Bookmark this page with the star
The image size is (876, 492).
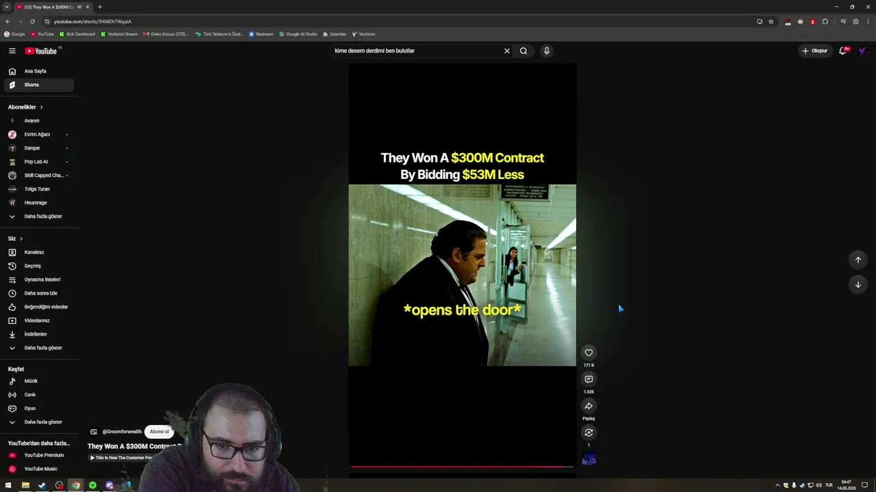point(771,21)
